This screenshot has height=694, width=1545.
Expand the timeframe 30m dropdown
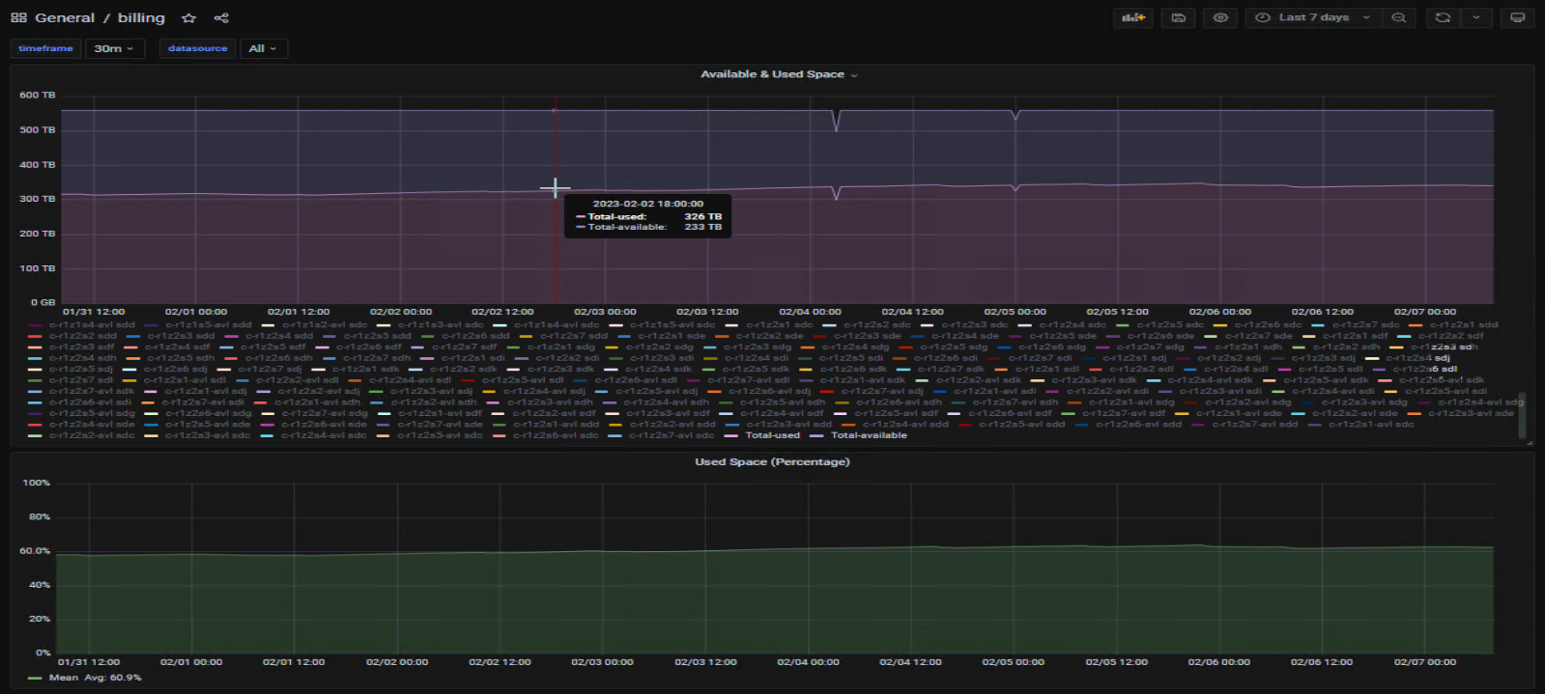114,48
